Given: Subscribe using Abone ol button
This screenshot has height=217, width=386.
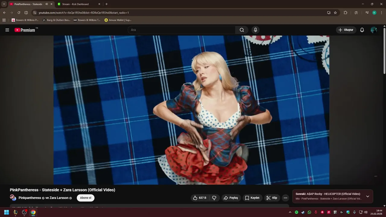Looking at the screenshot, I should tap(86, 198).
